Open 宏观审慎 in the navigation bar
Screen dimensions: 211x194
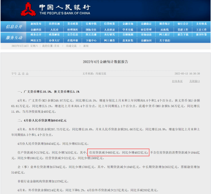pyautogui.click(x=91, y=24)
